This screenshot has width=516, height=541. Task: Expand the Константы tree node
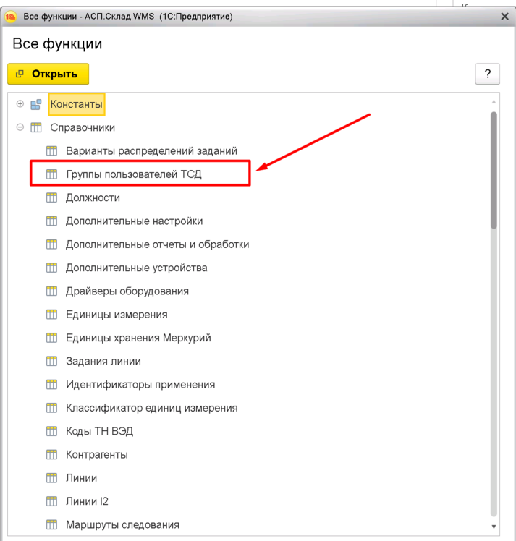pos(20,104)
